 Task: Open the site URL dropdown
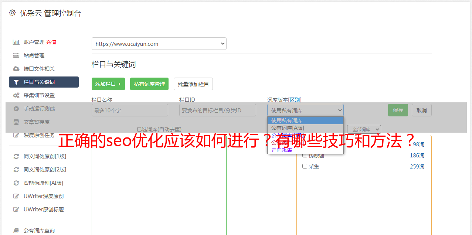pos(159,44)
